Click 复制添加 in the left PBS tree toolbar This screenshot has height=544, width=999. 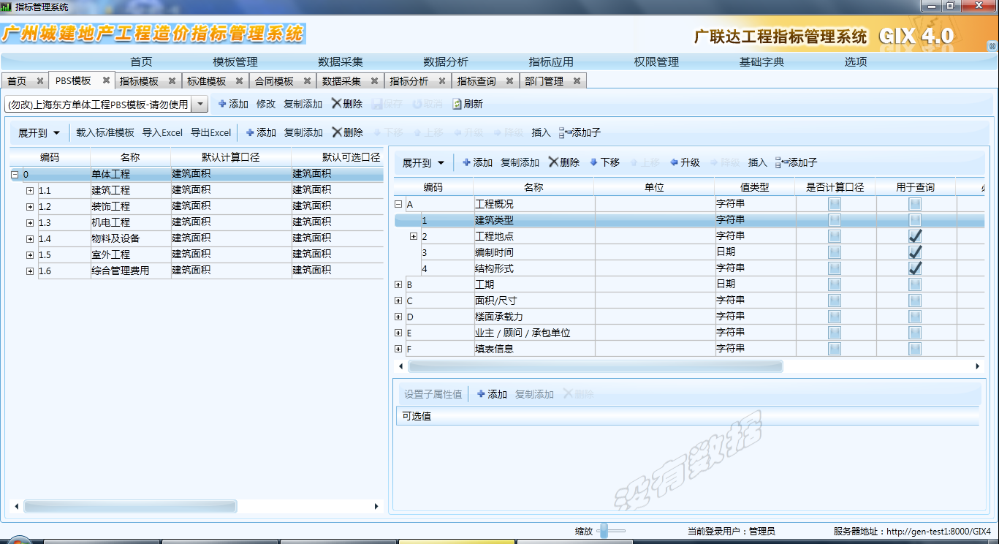click(x=303, y=132)
